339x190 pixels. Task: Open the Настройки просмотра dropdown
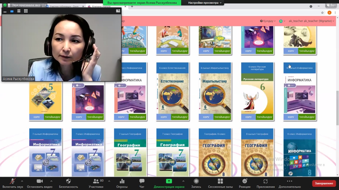[205, 3]
